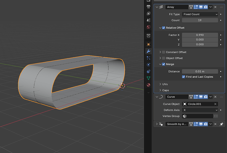The image size is (227, 153).
Task: Toggle Array modifier render visibility
Action: click(206, 7)
